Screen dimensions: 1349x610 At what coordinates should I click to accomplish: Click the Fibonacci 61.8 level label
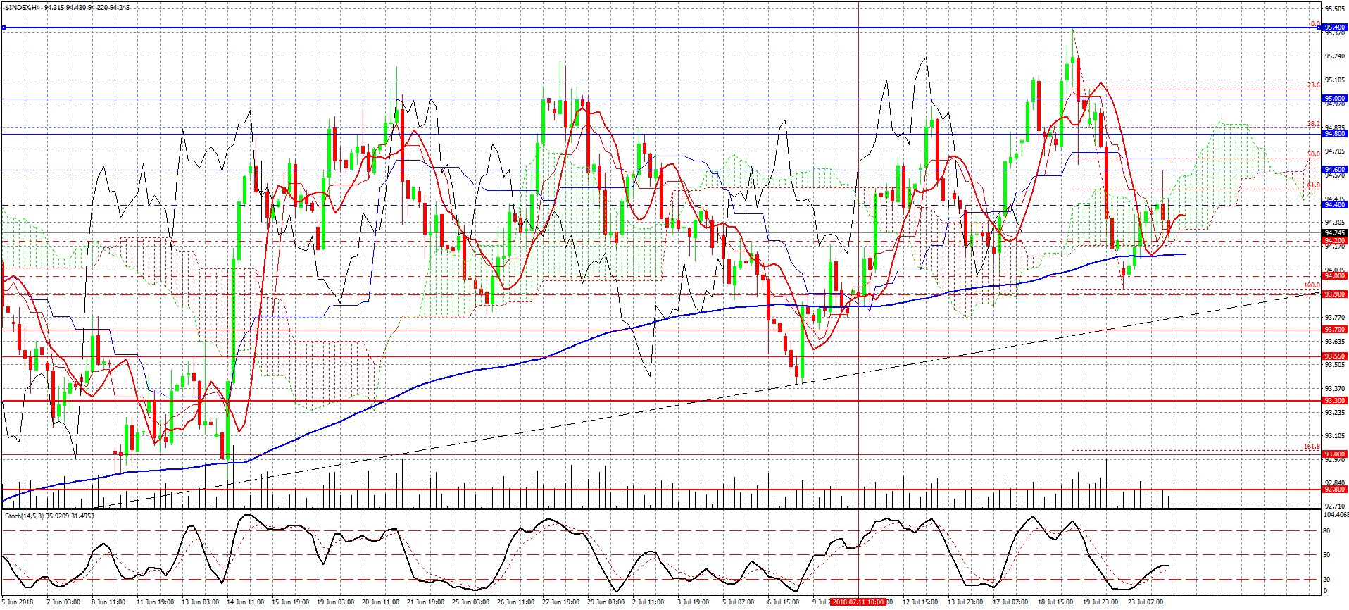point(1314,185)
